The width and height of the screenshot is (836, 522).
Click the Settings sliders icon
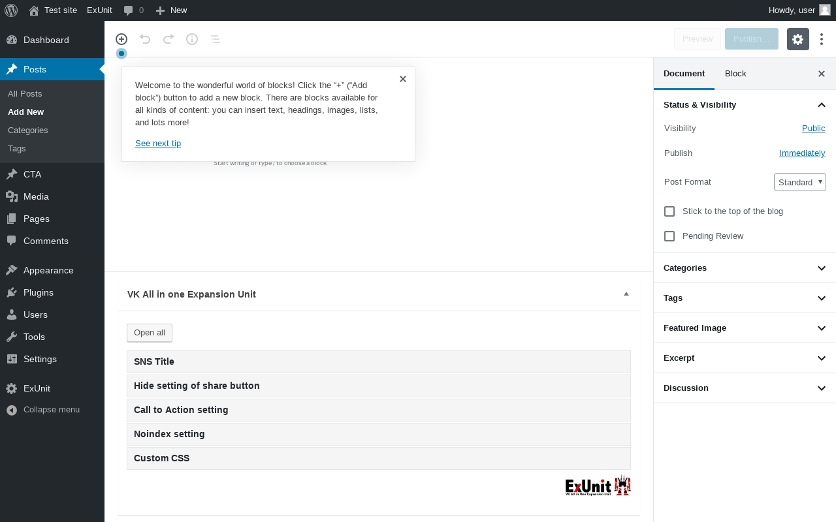tap(12, 359)
